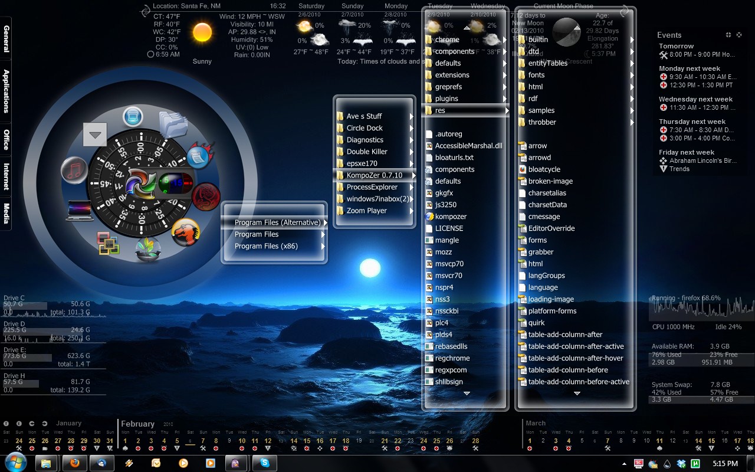Open the General sidebar tab
The height and width of the screenshot is (472, 755).
pyautogui.click(x=6, y=39)
